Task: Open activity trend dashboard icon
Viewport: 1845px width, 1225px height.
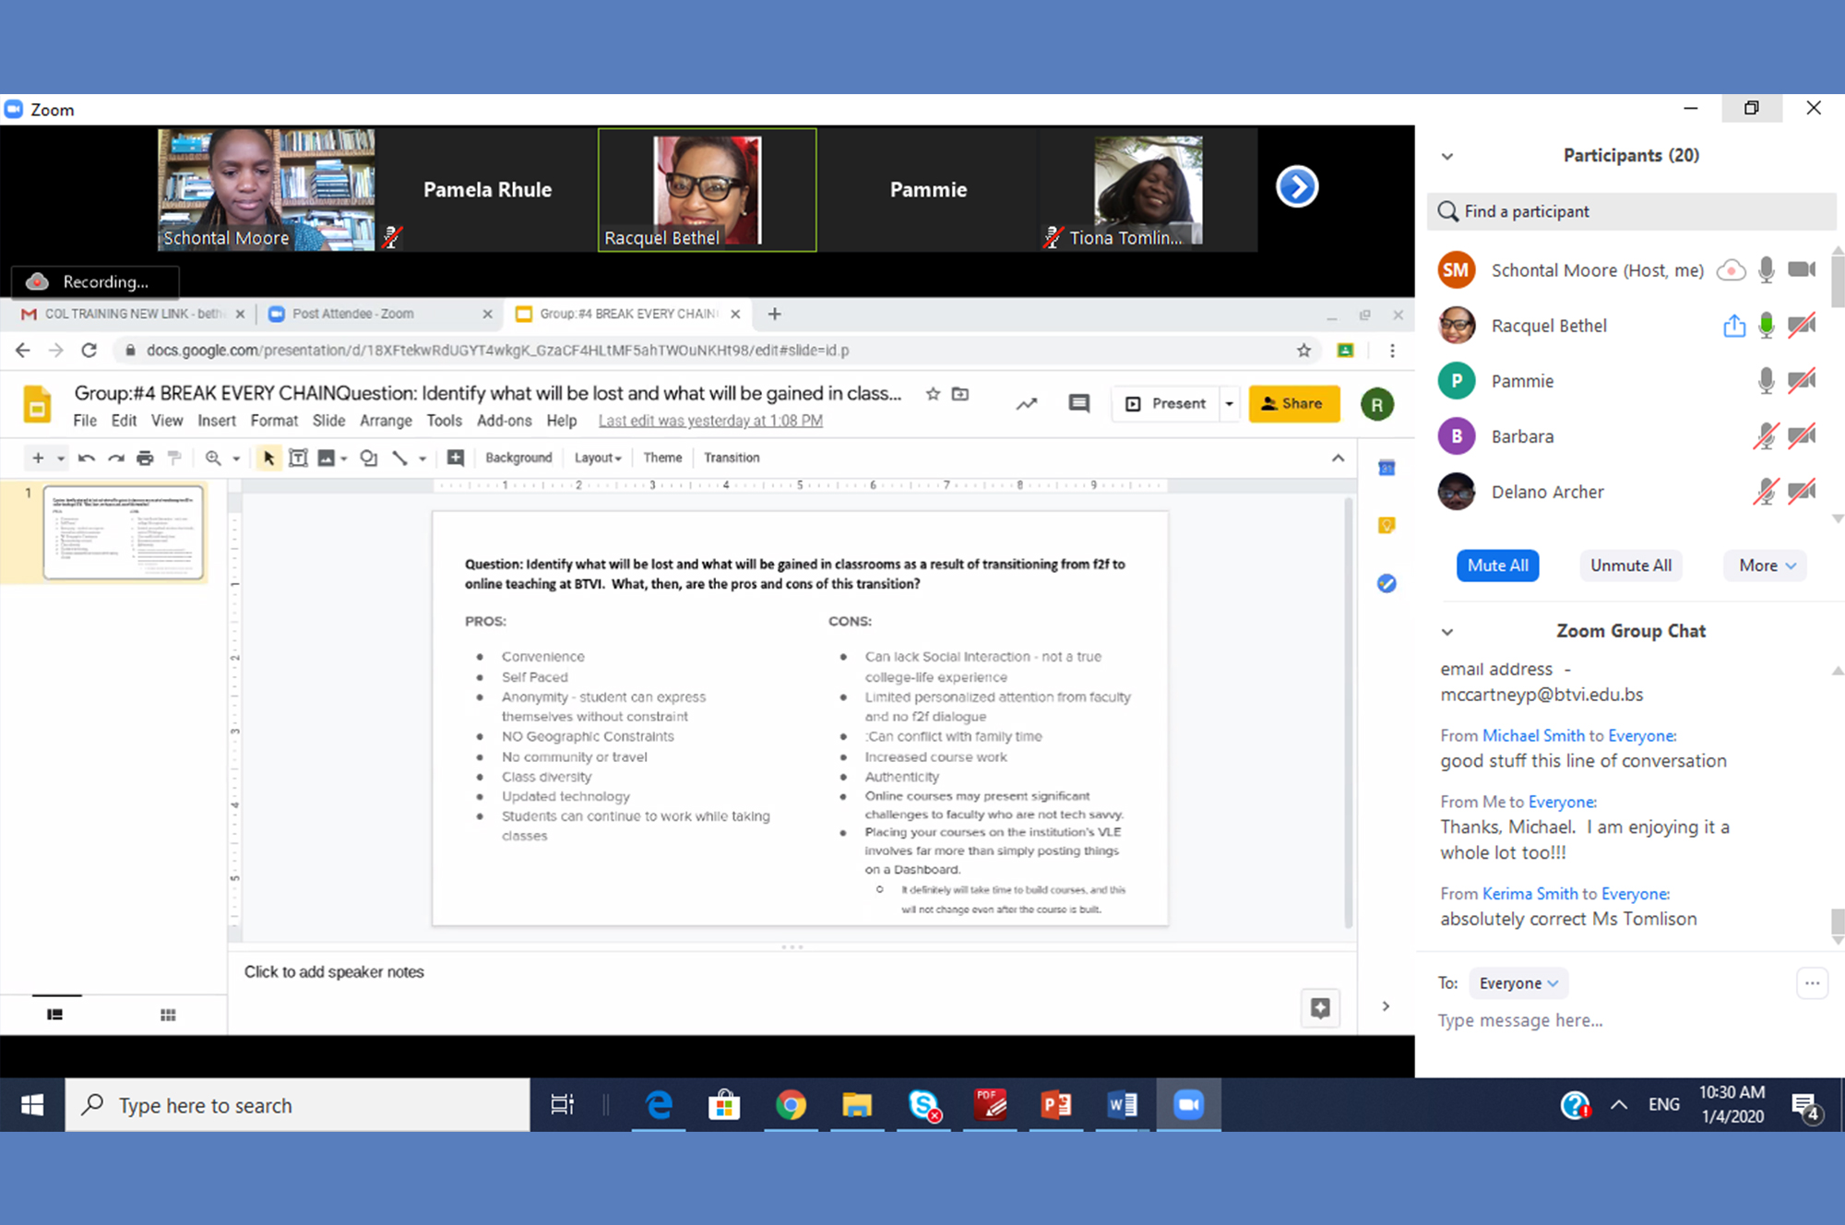Action: [1027, 404]
